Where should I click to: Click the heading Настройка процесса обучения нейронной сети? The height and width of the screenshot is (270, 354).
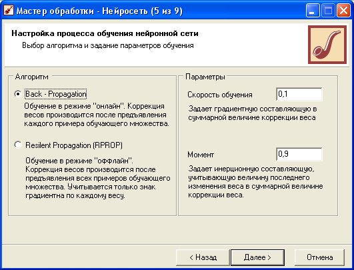(105, 33)
